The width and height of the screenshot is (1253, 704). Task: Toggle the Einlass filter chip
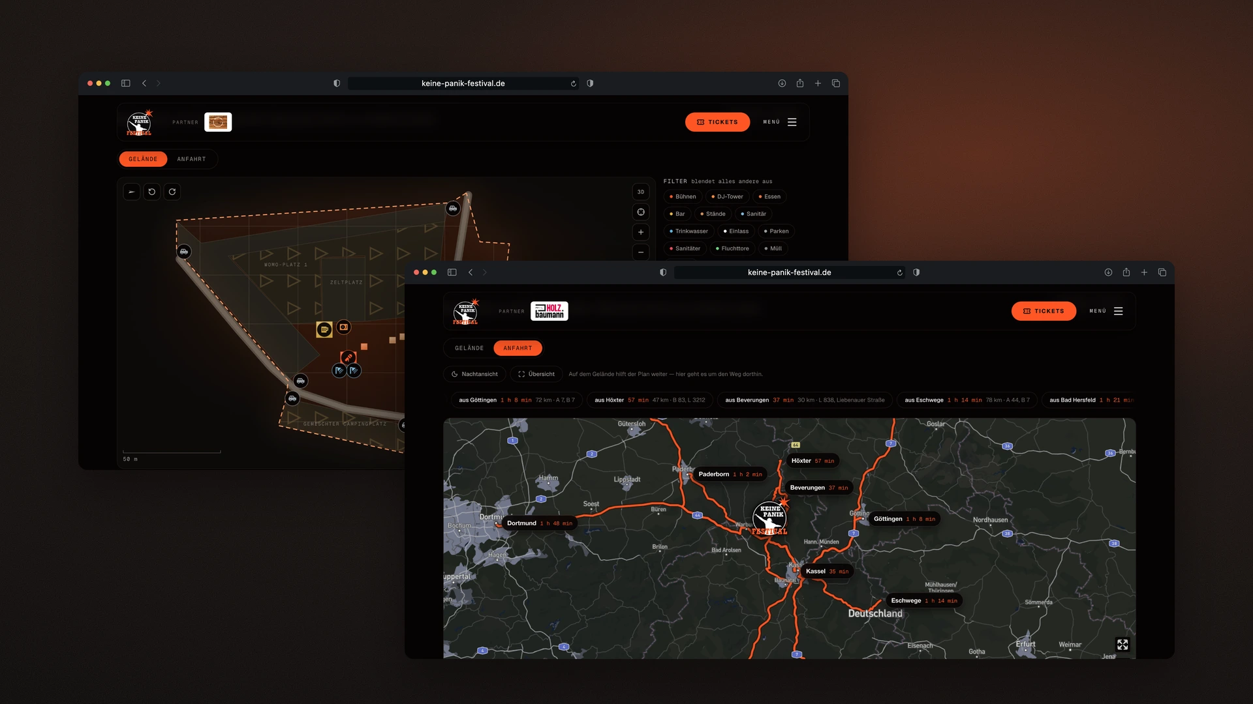point(736,231)
